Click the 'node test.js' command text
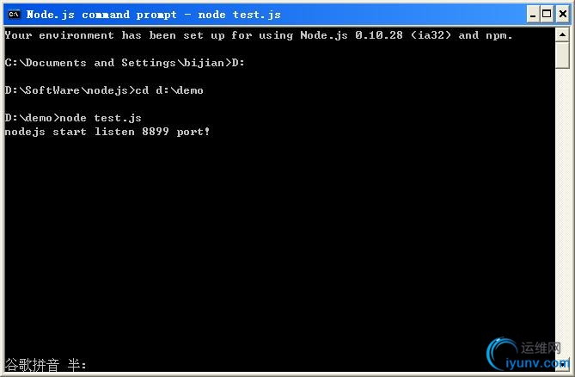 [x=101, y=118]
